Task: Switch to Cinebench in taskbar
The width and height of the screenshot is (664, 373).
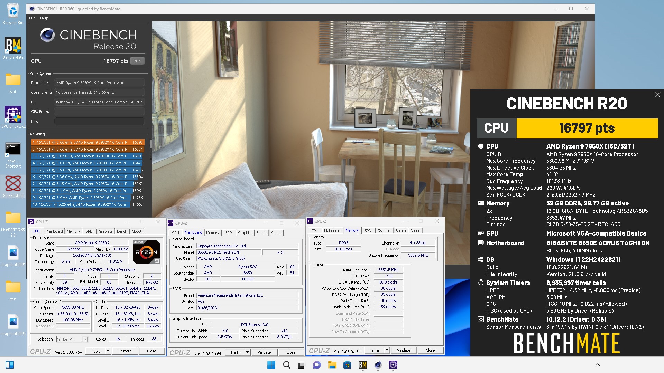Action: click(378, 365)
